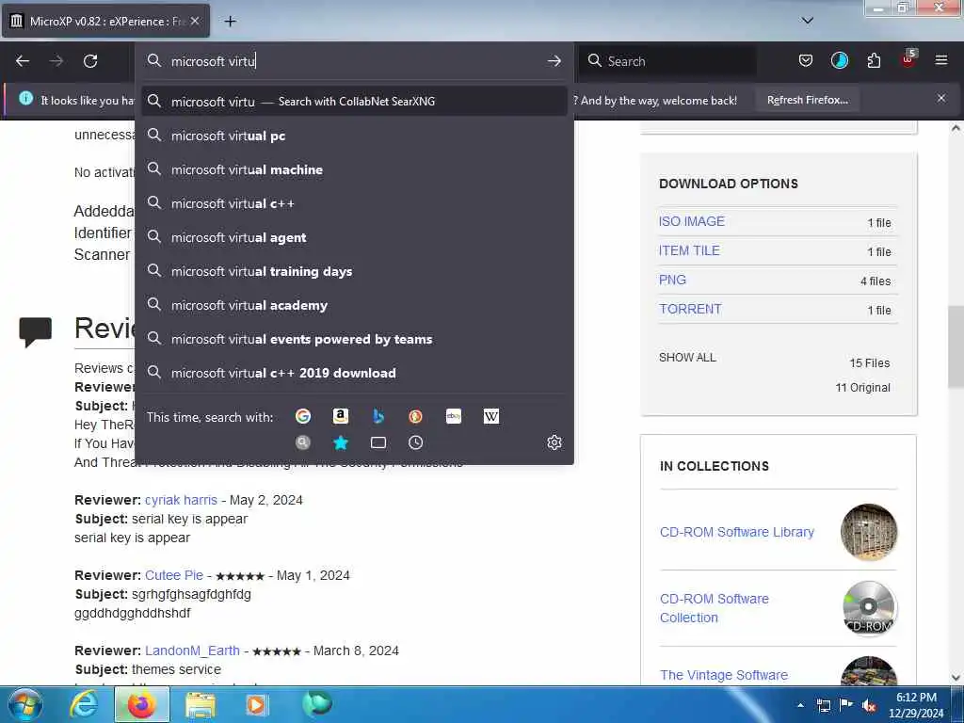964x723 pixels.
Task: Reload the current page
Action: click(x=90, y=61)
